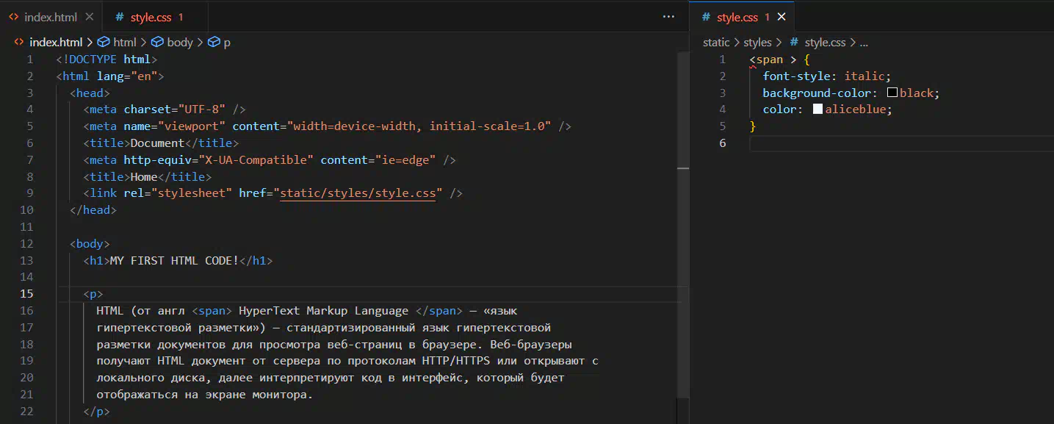Click the DOCTYPE html declaration line
The height and width of the screenshot is (424, 1054).
point(107,60)
